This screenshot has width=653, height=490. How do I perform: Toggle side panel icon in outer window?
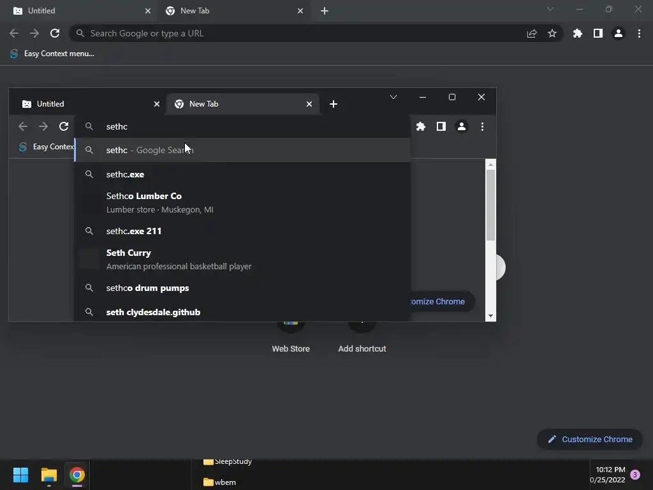(598, 33)
